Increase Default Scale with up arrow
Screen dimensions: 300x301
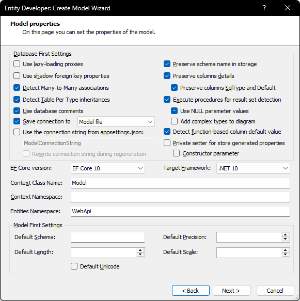click(x=286, y=250)
